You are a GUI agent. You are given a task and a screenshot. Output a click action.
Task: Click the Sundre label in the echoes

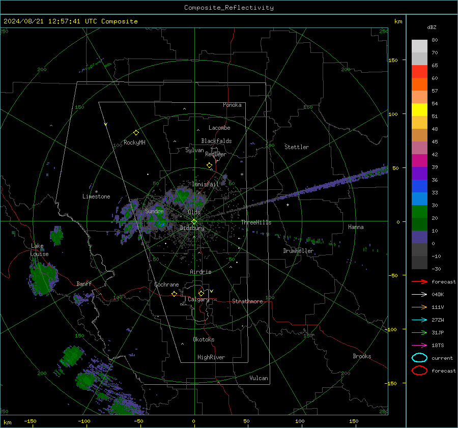(x=154, y=211)
